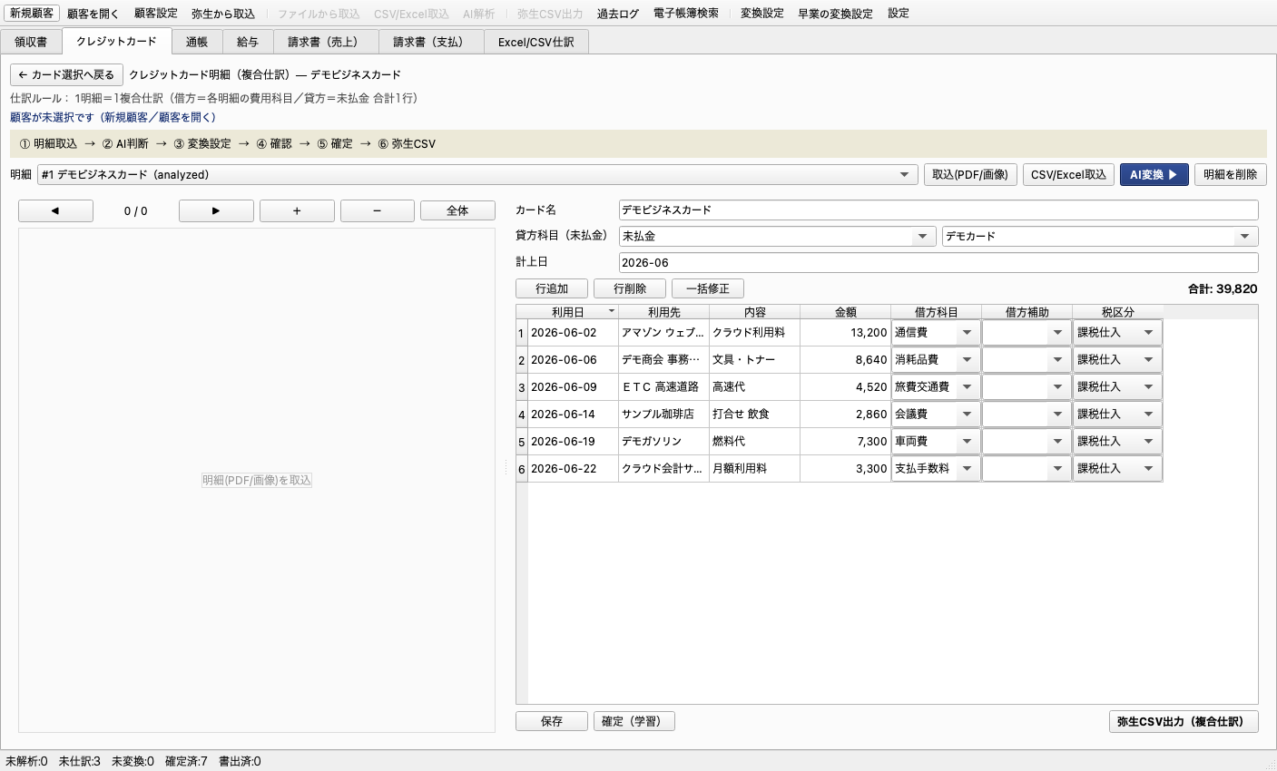Open 借方補助 dropdown in row 4
Image resolution: width=1277 pixels, height=771 pixels.
1027,415
